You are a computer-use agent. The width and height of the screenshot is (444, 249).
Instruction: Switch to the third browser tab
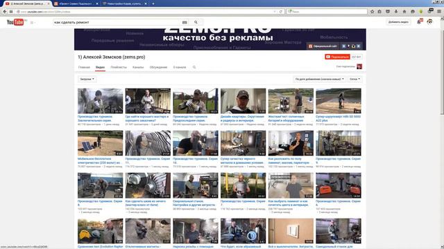125,3
